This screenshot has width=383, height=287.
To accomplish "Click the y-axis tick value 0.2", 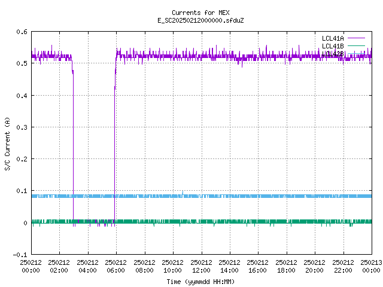I will coord(22,159).
